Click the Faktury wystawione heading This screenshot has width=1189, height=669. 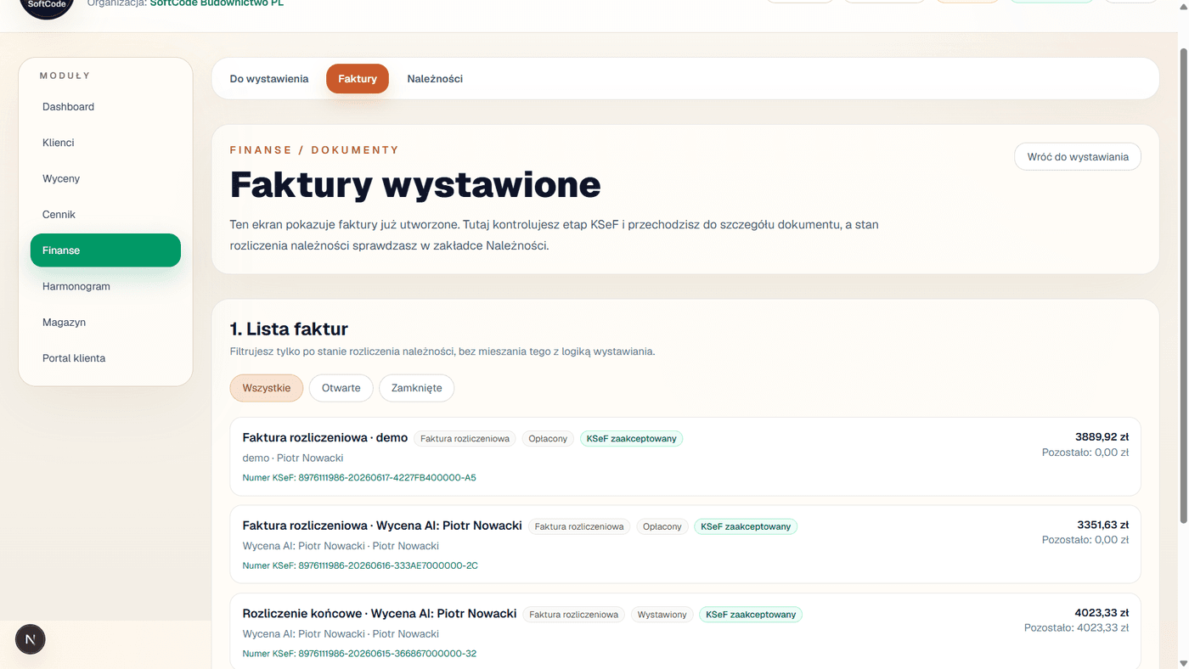415,184
